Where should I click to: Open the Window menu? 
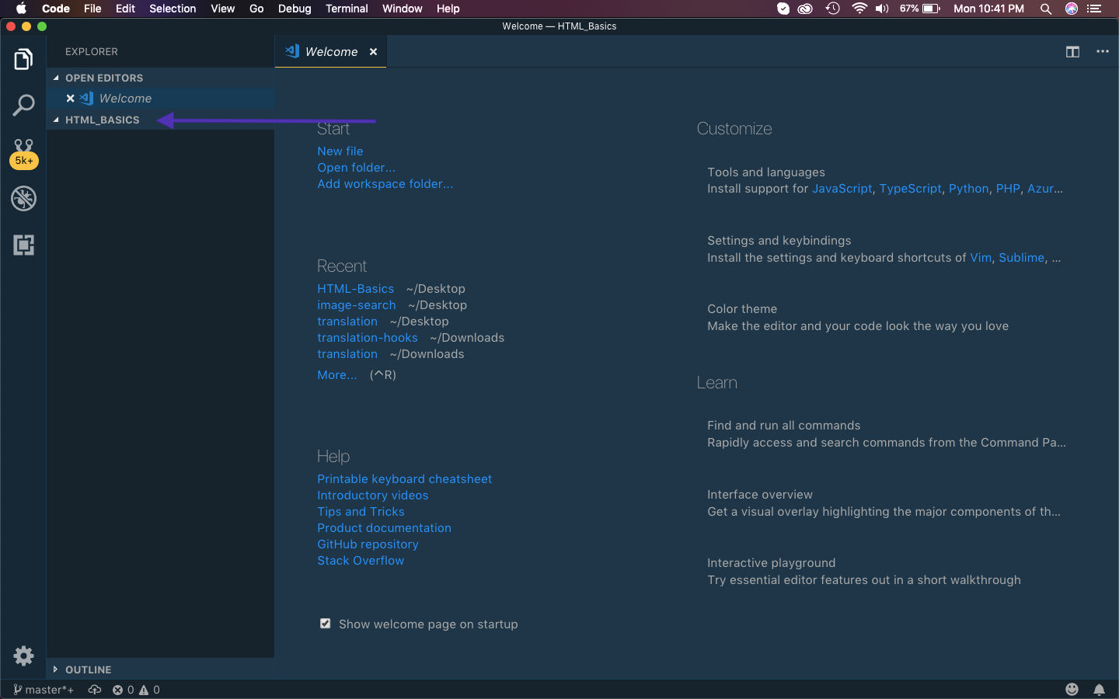tap(402, 9)
